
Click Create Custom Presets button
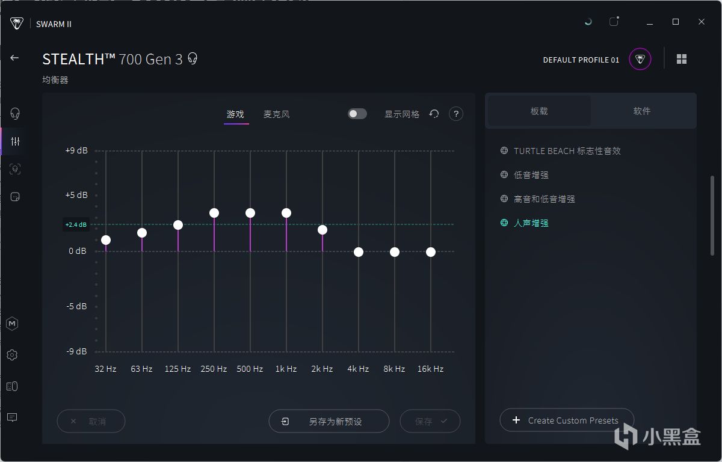[567, 420]
